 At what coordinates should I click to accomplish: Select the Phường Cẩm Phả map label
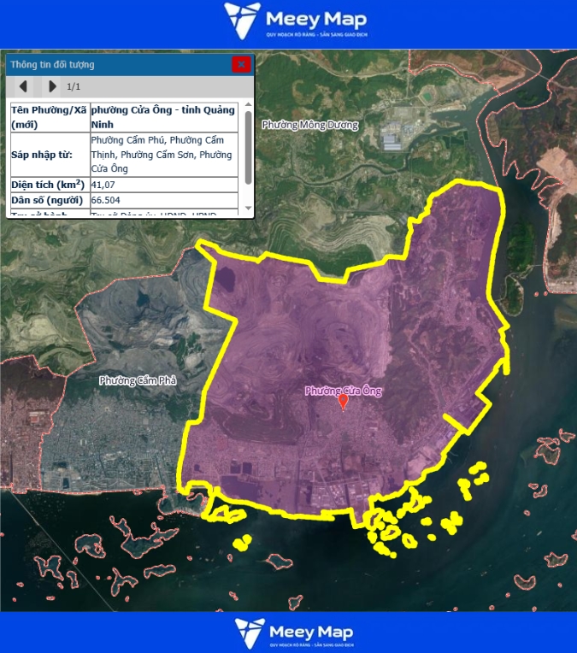coord(137,379)
